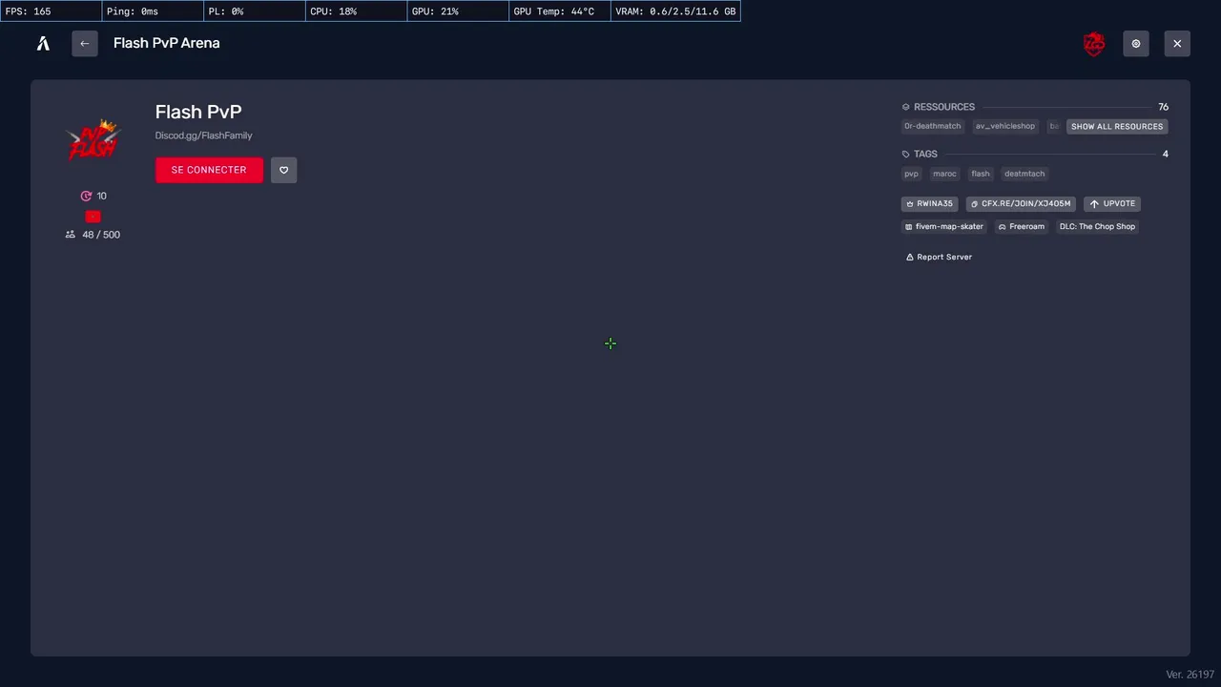The width and height of the screenshot is (1221, 687).
Task: Copy the CFX.RE/JOIN/XJ4O5M link
Action: [x=1021, y=203]
